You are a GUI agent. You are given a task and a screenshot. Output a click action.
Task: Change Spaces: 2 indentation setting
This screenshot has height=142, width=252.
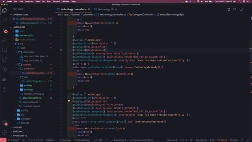tap(172, 140)
